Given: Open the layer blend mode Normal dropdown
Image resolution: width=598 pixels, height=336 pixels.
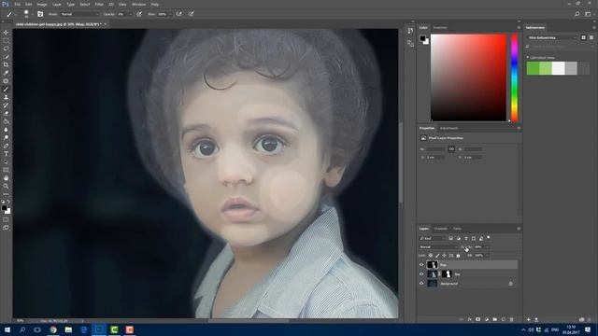Looking at the screenshot, I should point(438,246).
